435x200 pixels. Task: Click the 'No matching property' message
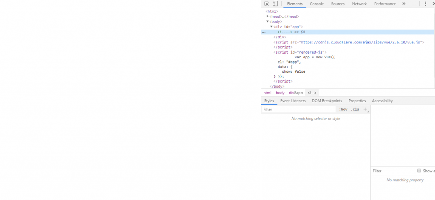tap(405, 180)
